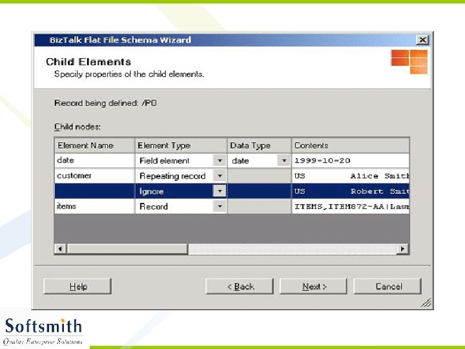Open Element Type dropdown for date row
This screenshot has height=349, width=465.
[x=220, y=160]
